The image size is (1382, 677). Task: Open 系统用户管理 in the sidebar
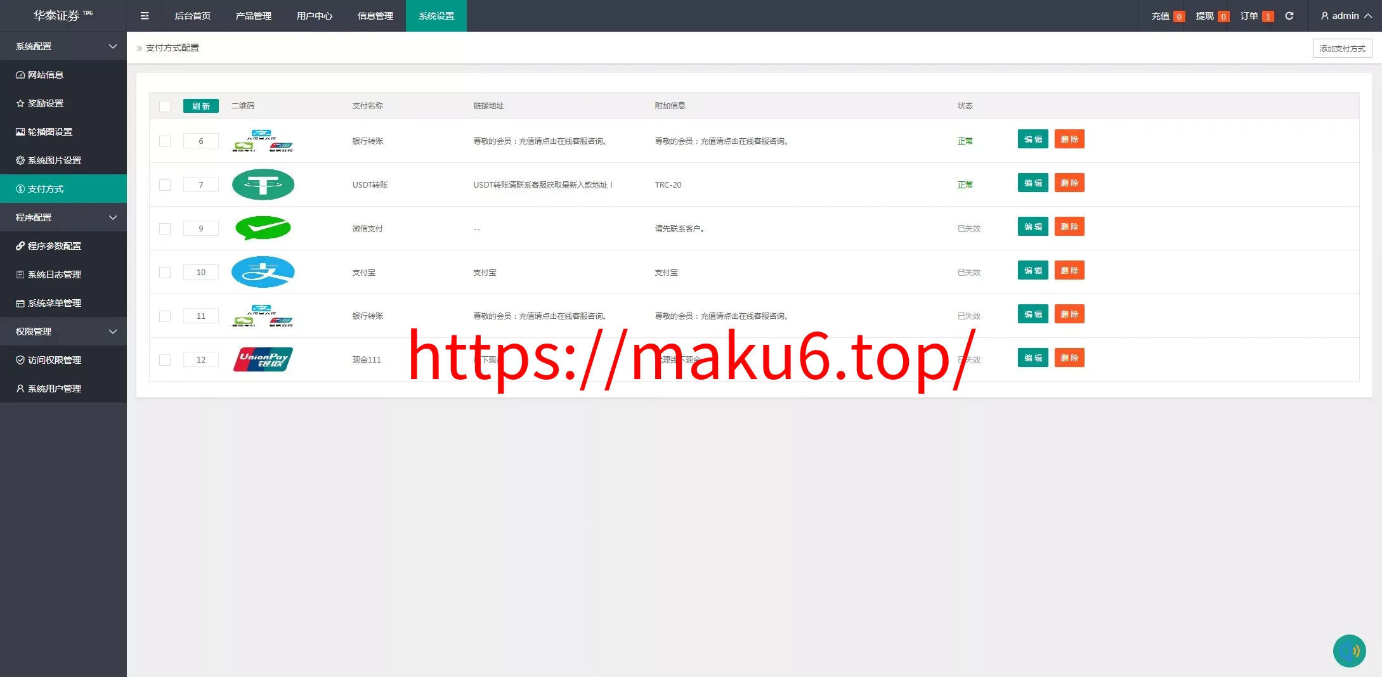[63, 389]
